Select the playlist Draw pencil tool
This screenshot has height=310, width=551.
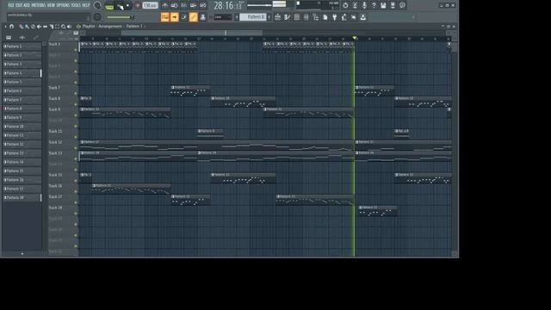coord(21,27)
